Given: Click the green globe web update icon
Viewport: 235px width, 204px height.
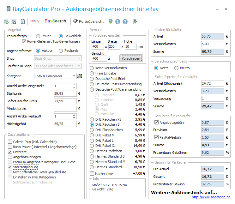Looking at the screenshot, I should [x=111, y=21].
